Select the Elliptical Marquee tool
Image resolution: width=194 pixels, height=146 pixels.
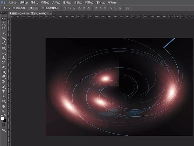pyautogui.click(x=4, y=23)
